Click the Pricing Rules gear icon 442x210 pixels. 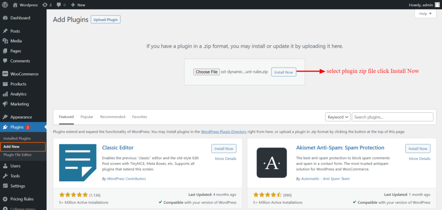5,199
